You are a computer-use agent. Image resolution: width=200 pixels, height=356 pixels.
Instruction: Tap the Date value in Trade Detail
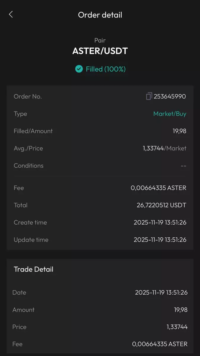[x=161, y=293]
